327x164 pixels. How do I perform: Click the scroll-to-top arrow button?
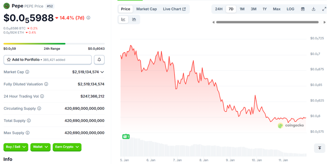click(x=319, y=148)
